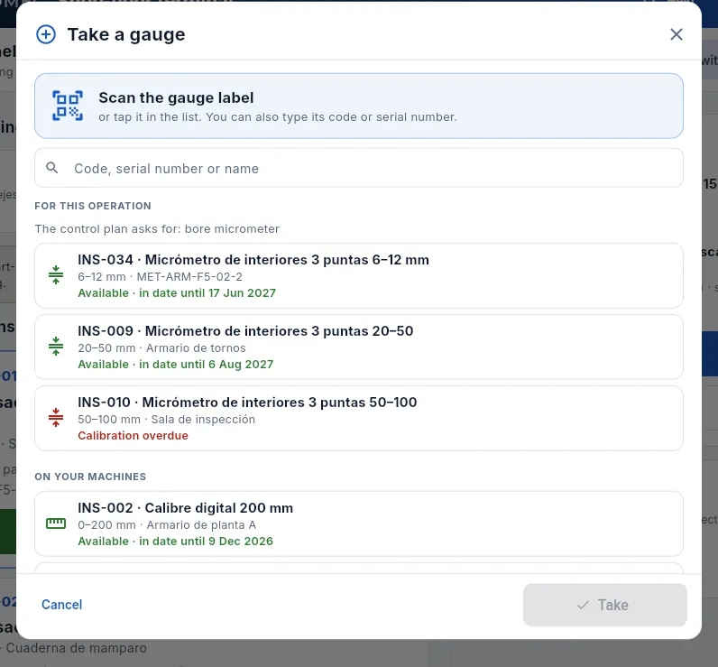Screen dimensions: 718x667
Task: Click the 'FOR THIS OPERATION' section heading
Action: click(x=93, y=206)
